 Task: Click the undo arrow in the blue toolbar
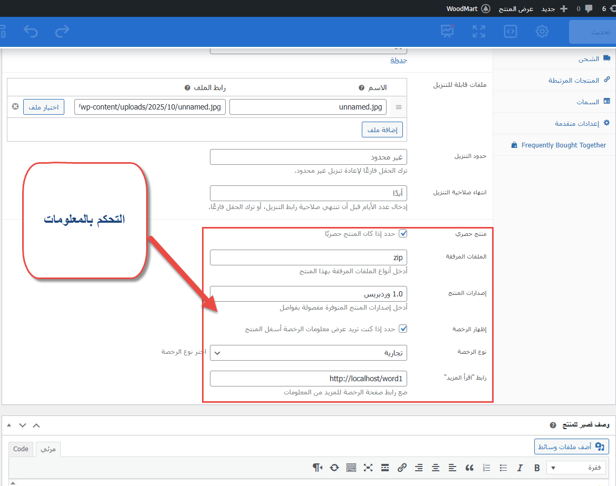(x=31, y=32)
